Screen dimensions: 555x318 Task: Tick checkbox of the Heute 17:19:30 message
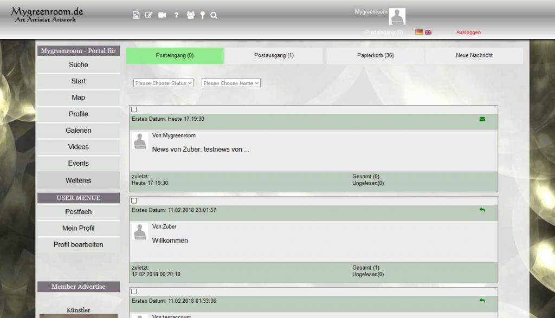(x=134, y=109)
